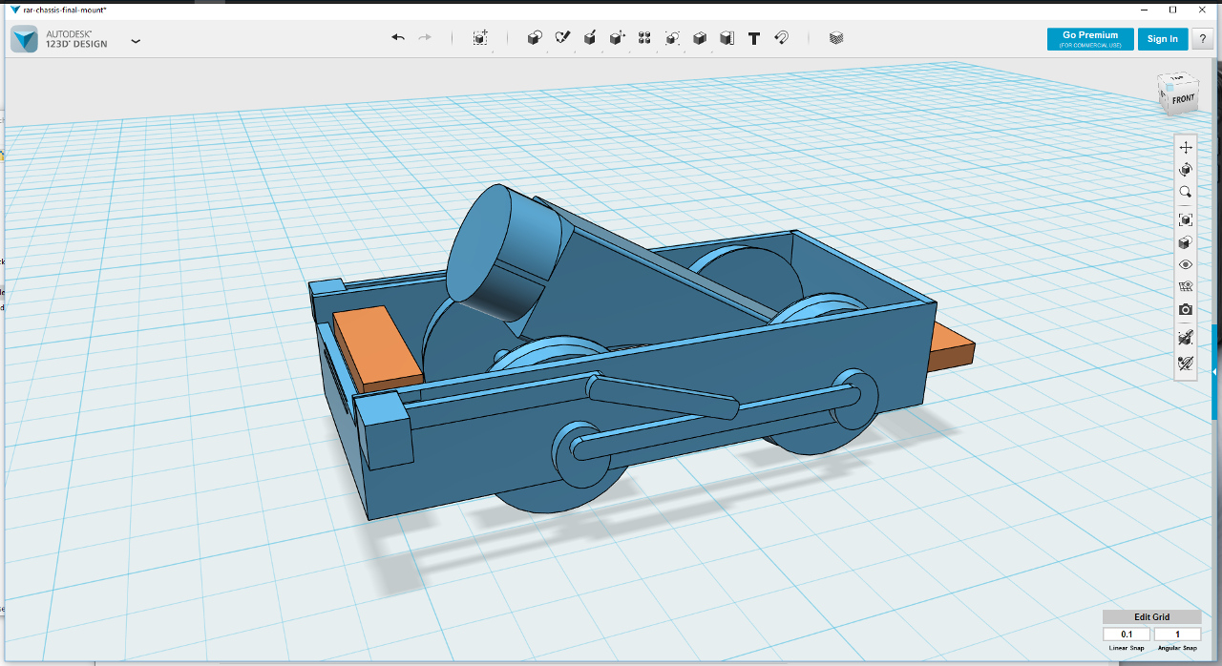The image size is (1222, 666).
Task: Open the Grouping tool
Action: 673,38
